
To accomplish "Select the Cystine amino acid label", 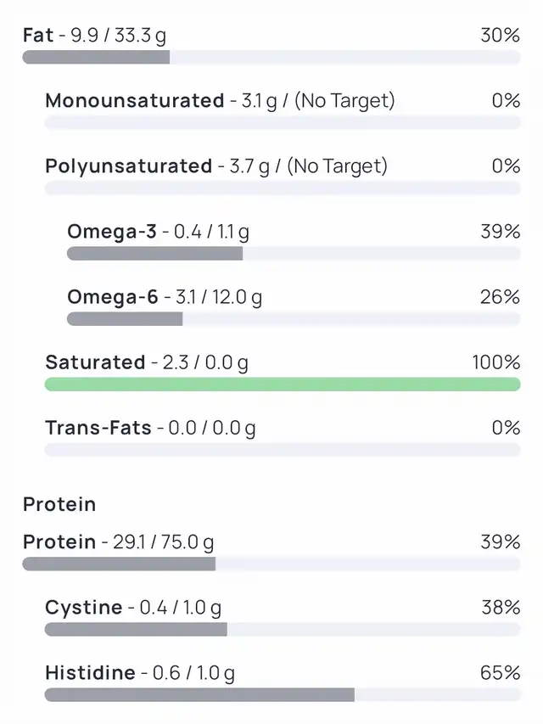I will (x=132, y=608).
